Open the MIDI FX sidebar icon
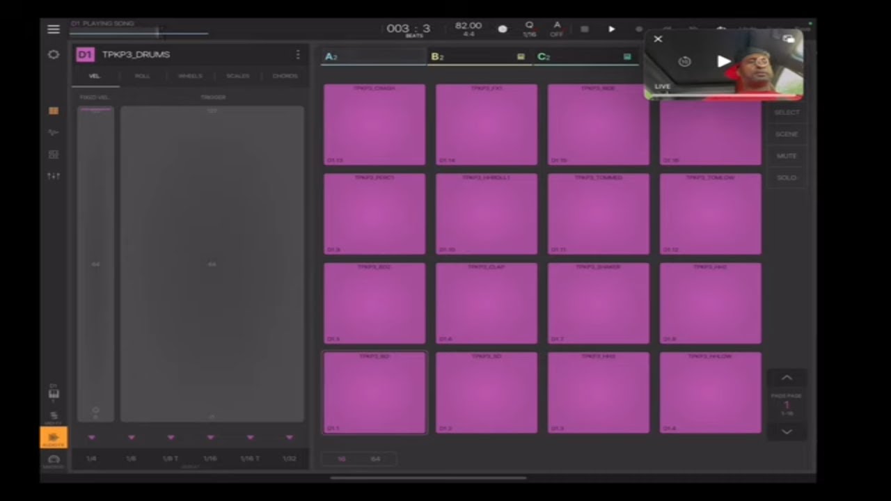The width and height of the screenshot is (891, 501). coord(54,417)
